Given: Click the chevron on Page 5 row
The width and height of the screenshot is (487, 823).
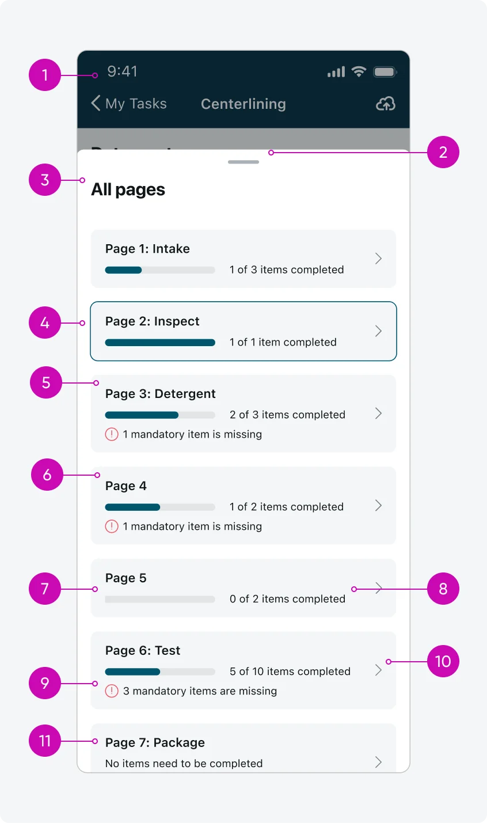Looking at the screenshot, I should (378, 588).
